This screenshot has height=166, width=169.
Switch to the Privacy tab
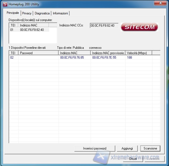pos(27,13)
